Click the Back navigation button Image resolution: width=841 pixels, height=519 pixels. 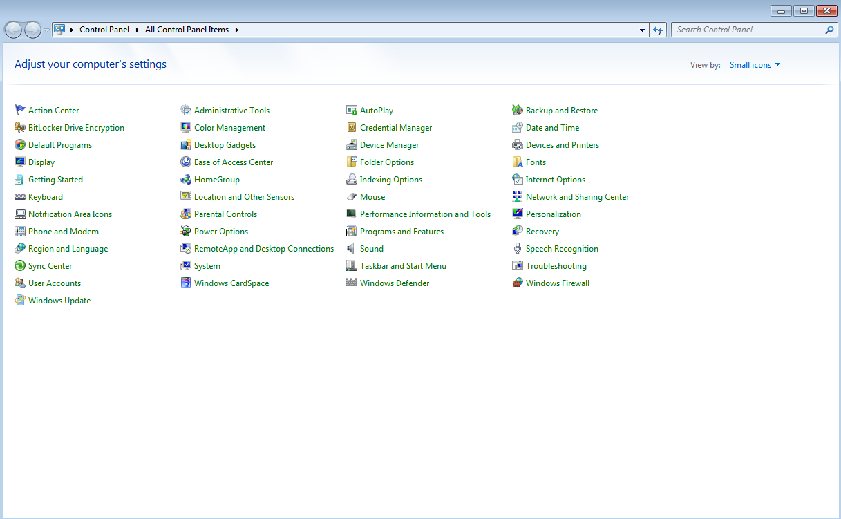13,30
